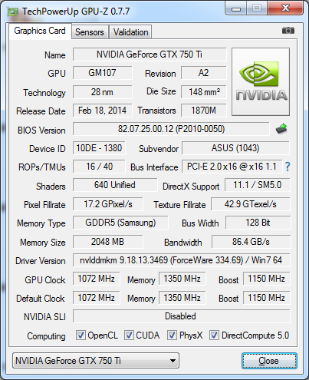Click the GPU Clock row Memory 1350 MHz field
This screenshot has width=309, height=380.
point(182,279)
